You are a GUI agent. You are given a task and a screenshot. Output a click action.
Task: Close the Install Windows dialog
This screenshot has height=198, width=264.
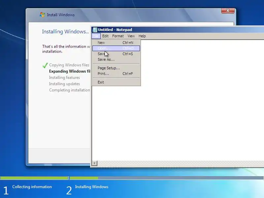point(228,11)
